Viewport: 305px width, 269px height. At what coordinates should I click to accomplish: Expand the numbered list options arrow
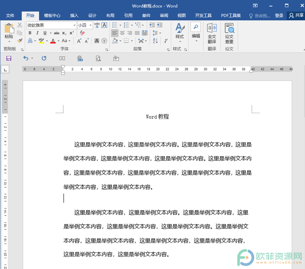[132, 25]
